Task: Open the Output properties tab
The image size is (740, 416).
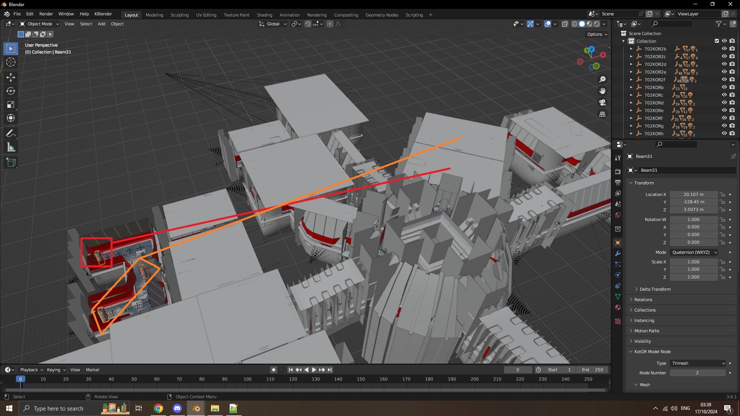Action: tap(618, 182)
